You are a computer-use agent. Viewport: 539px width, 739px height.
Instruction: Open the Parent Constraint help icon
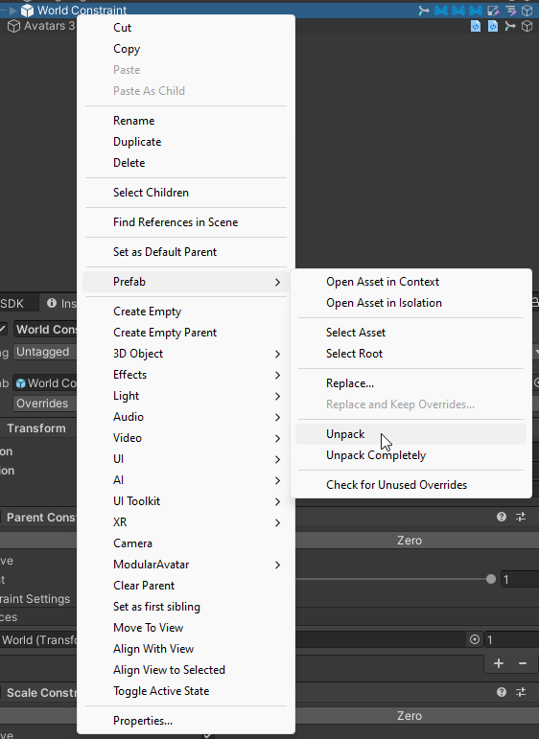point(502,517)
